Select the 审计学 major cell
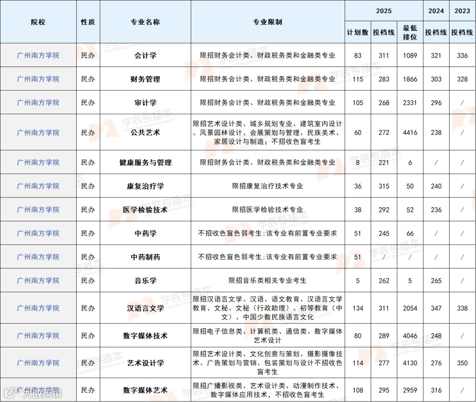Screen dimensions: 476x402 click(x=145, y=103)
